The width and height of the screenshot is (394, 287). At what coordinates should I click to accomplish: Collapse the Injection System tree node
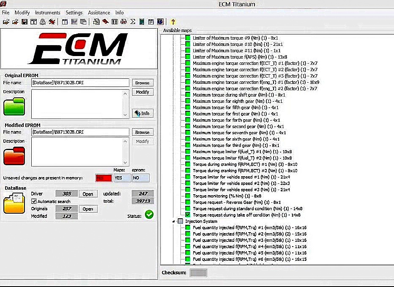tap(174, 221)
